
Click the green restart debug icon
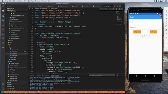coord(116,9)
